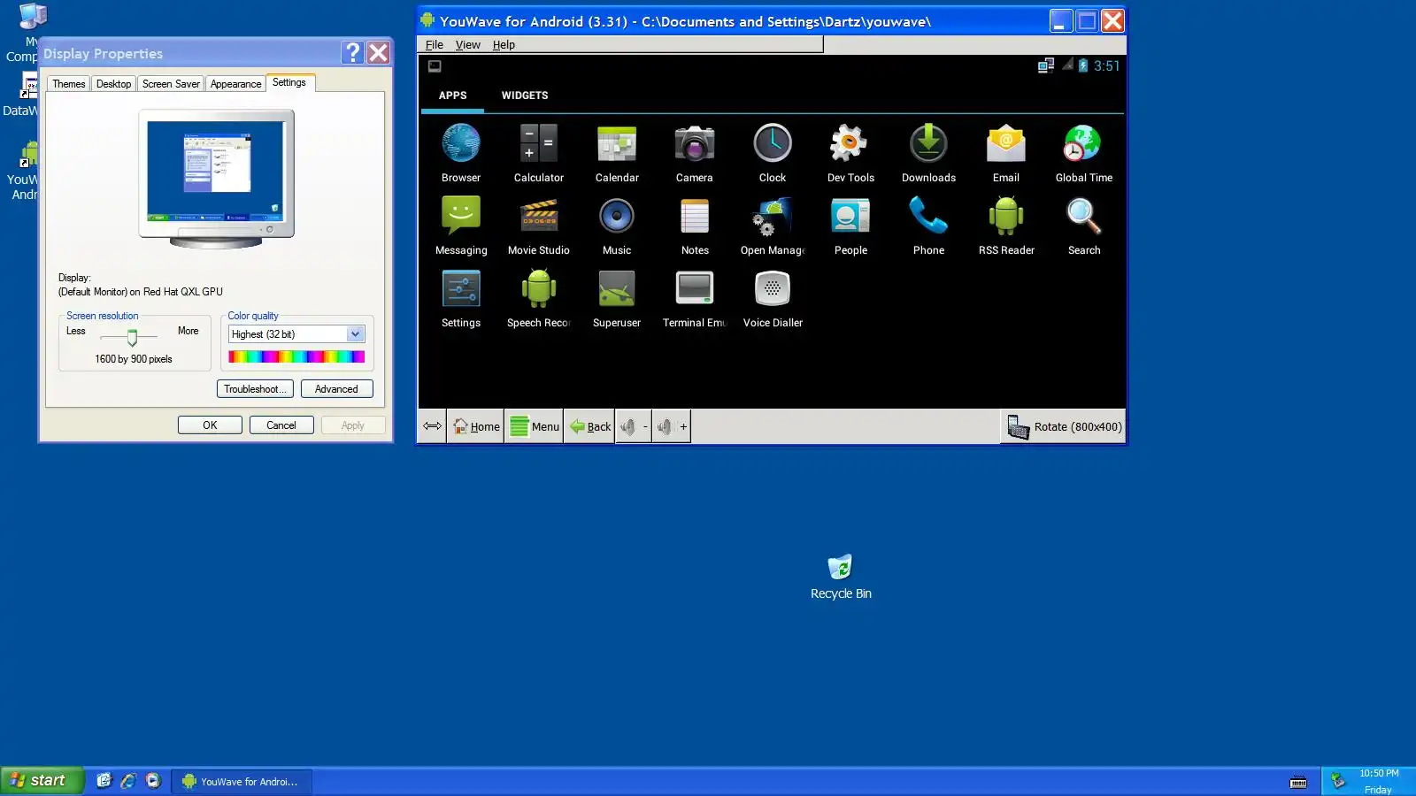Viewport: 1416px width, 796px height.
Task: Open the Messaging app
Action: (461, 226)
